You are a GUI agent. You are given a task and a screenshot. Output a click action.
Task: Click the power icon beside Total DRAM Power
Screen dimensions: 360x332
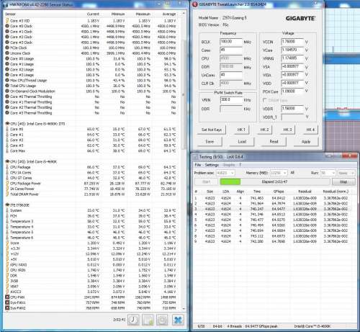[7, 194]
